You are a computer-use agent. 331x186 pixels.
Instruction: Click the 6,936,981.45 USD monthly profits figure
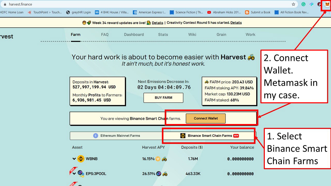click(92, 100)
